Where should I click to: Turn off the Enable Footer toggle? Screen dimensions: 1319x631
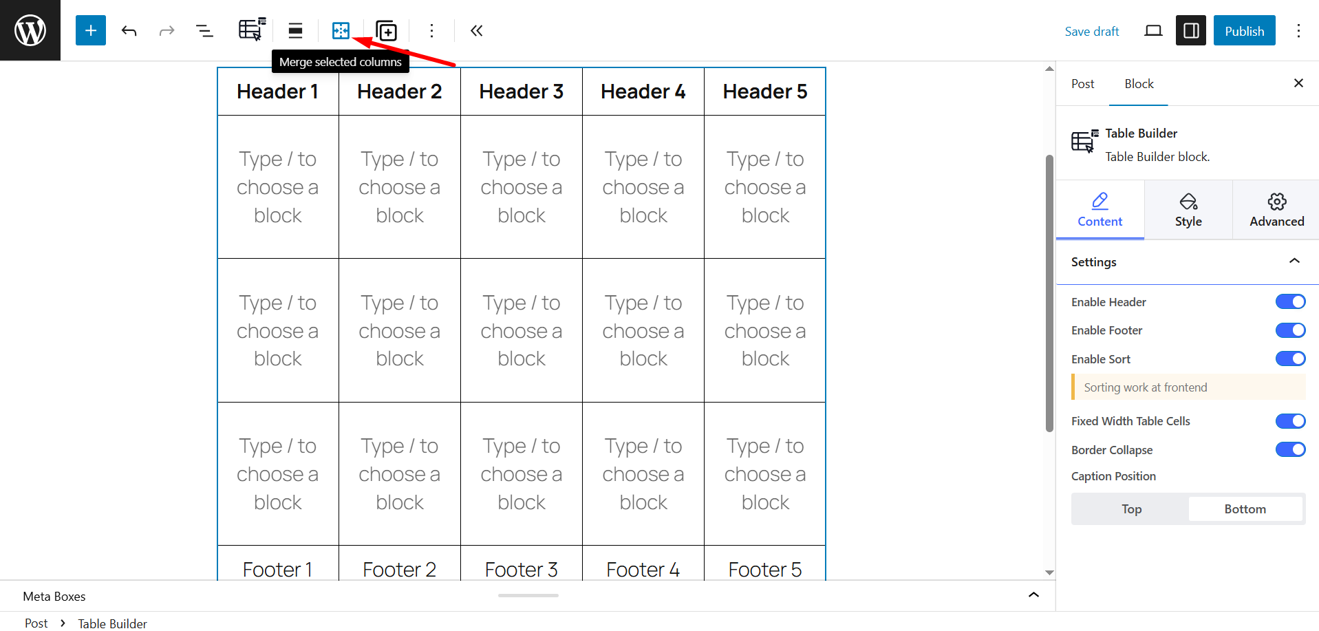point(1289,330)
